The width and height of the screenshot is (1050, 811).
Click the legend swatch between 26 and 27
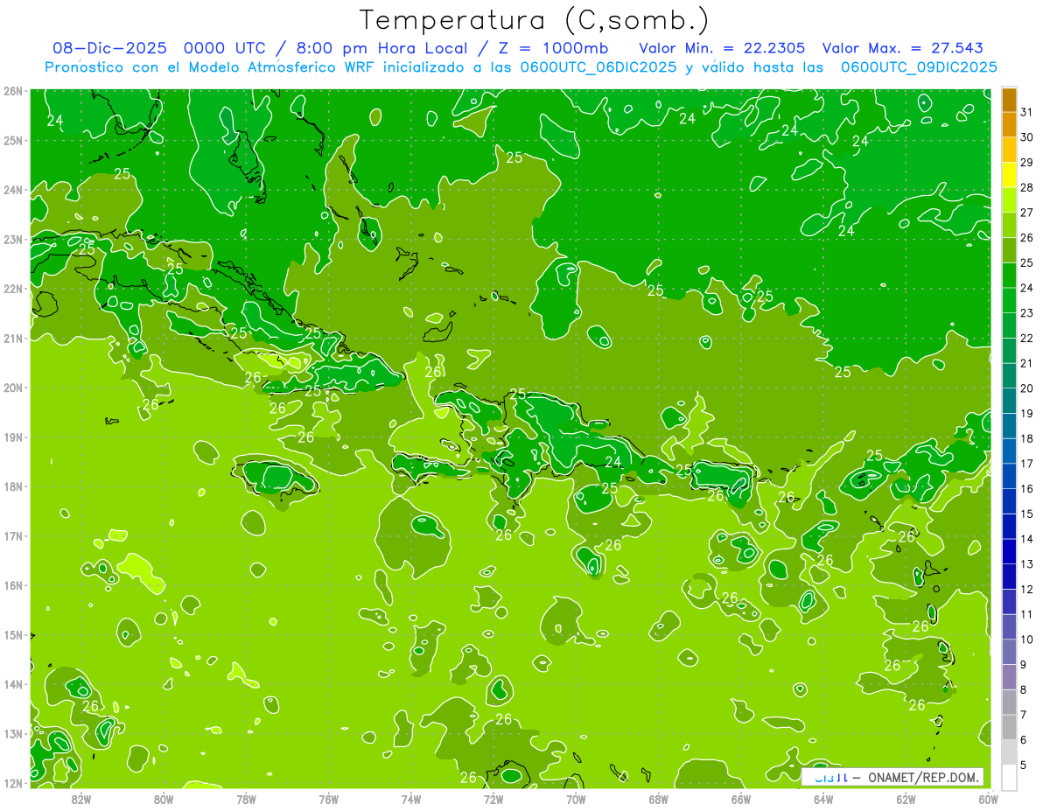(x=1009, y=225)
